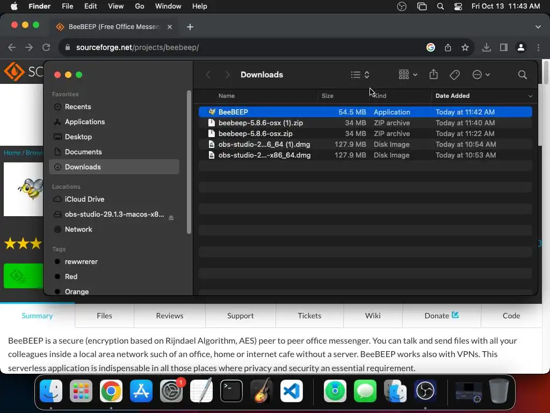This screenshot has width=550, height=413.
Task: Open Visual Studio Code from the Dock
Action: point(292,391)
